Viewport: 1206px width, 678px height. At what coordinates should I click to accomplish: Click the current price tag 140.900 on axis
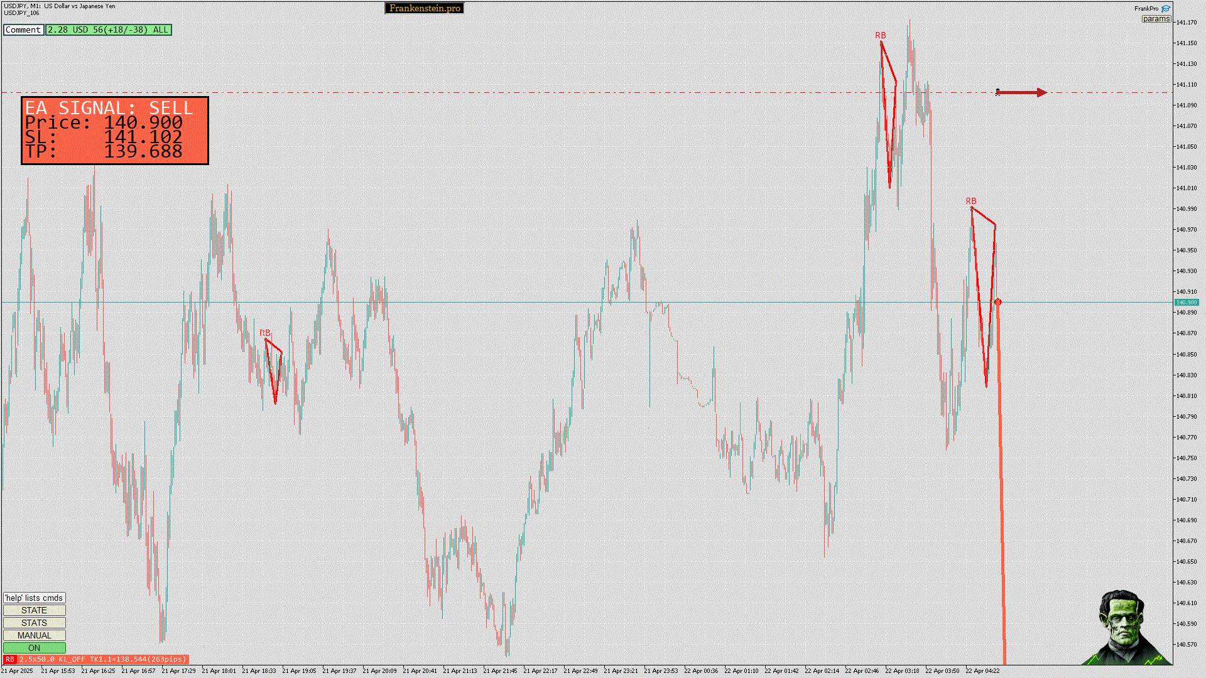coord(1186,303)
